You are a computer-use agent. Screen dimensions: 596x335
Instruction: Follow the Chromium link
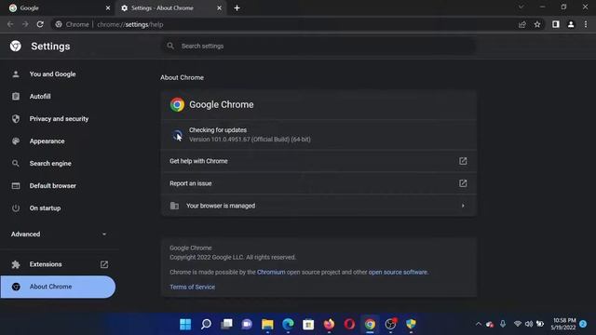(271, 272)
